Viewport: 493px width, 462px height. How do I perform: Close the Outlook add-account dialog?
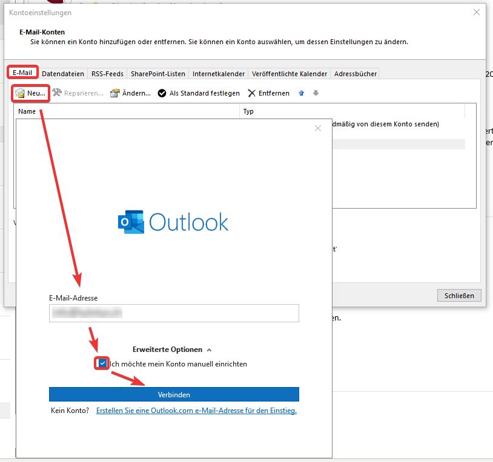coord(318,128)
